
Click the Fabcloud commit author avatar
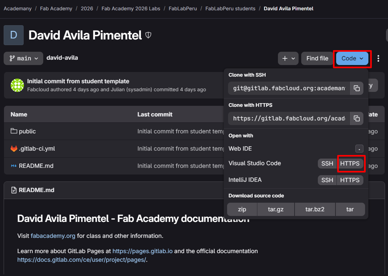click(17, 85)
